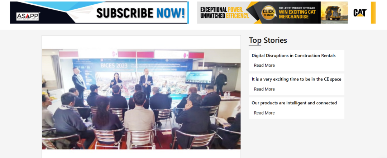Click the BICES 2023 title on the backdrop
The image size is (387, 158).
point(114,66)
